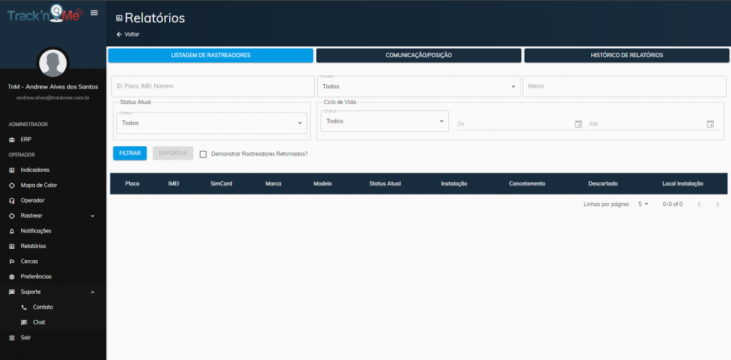Click the De date field
This screenshot has width=731, height=360.
pyautogui.click(x=520, y=124)
